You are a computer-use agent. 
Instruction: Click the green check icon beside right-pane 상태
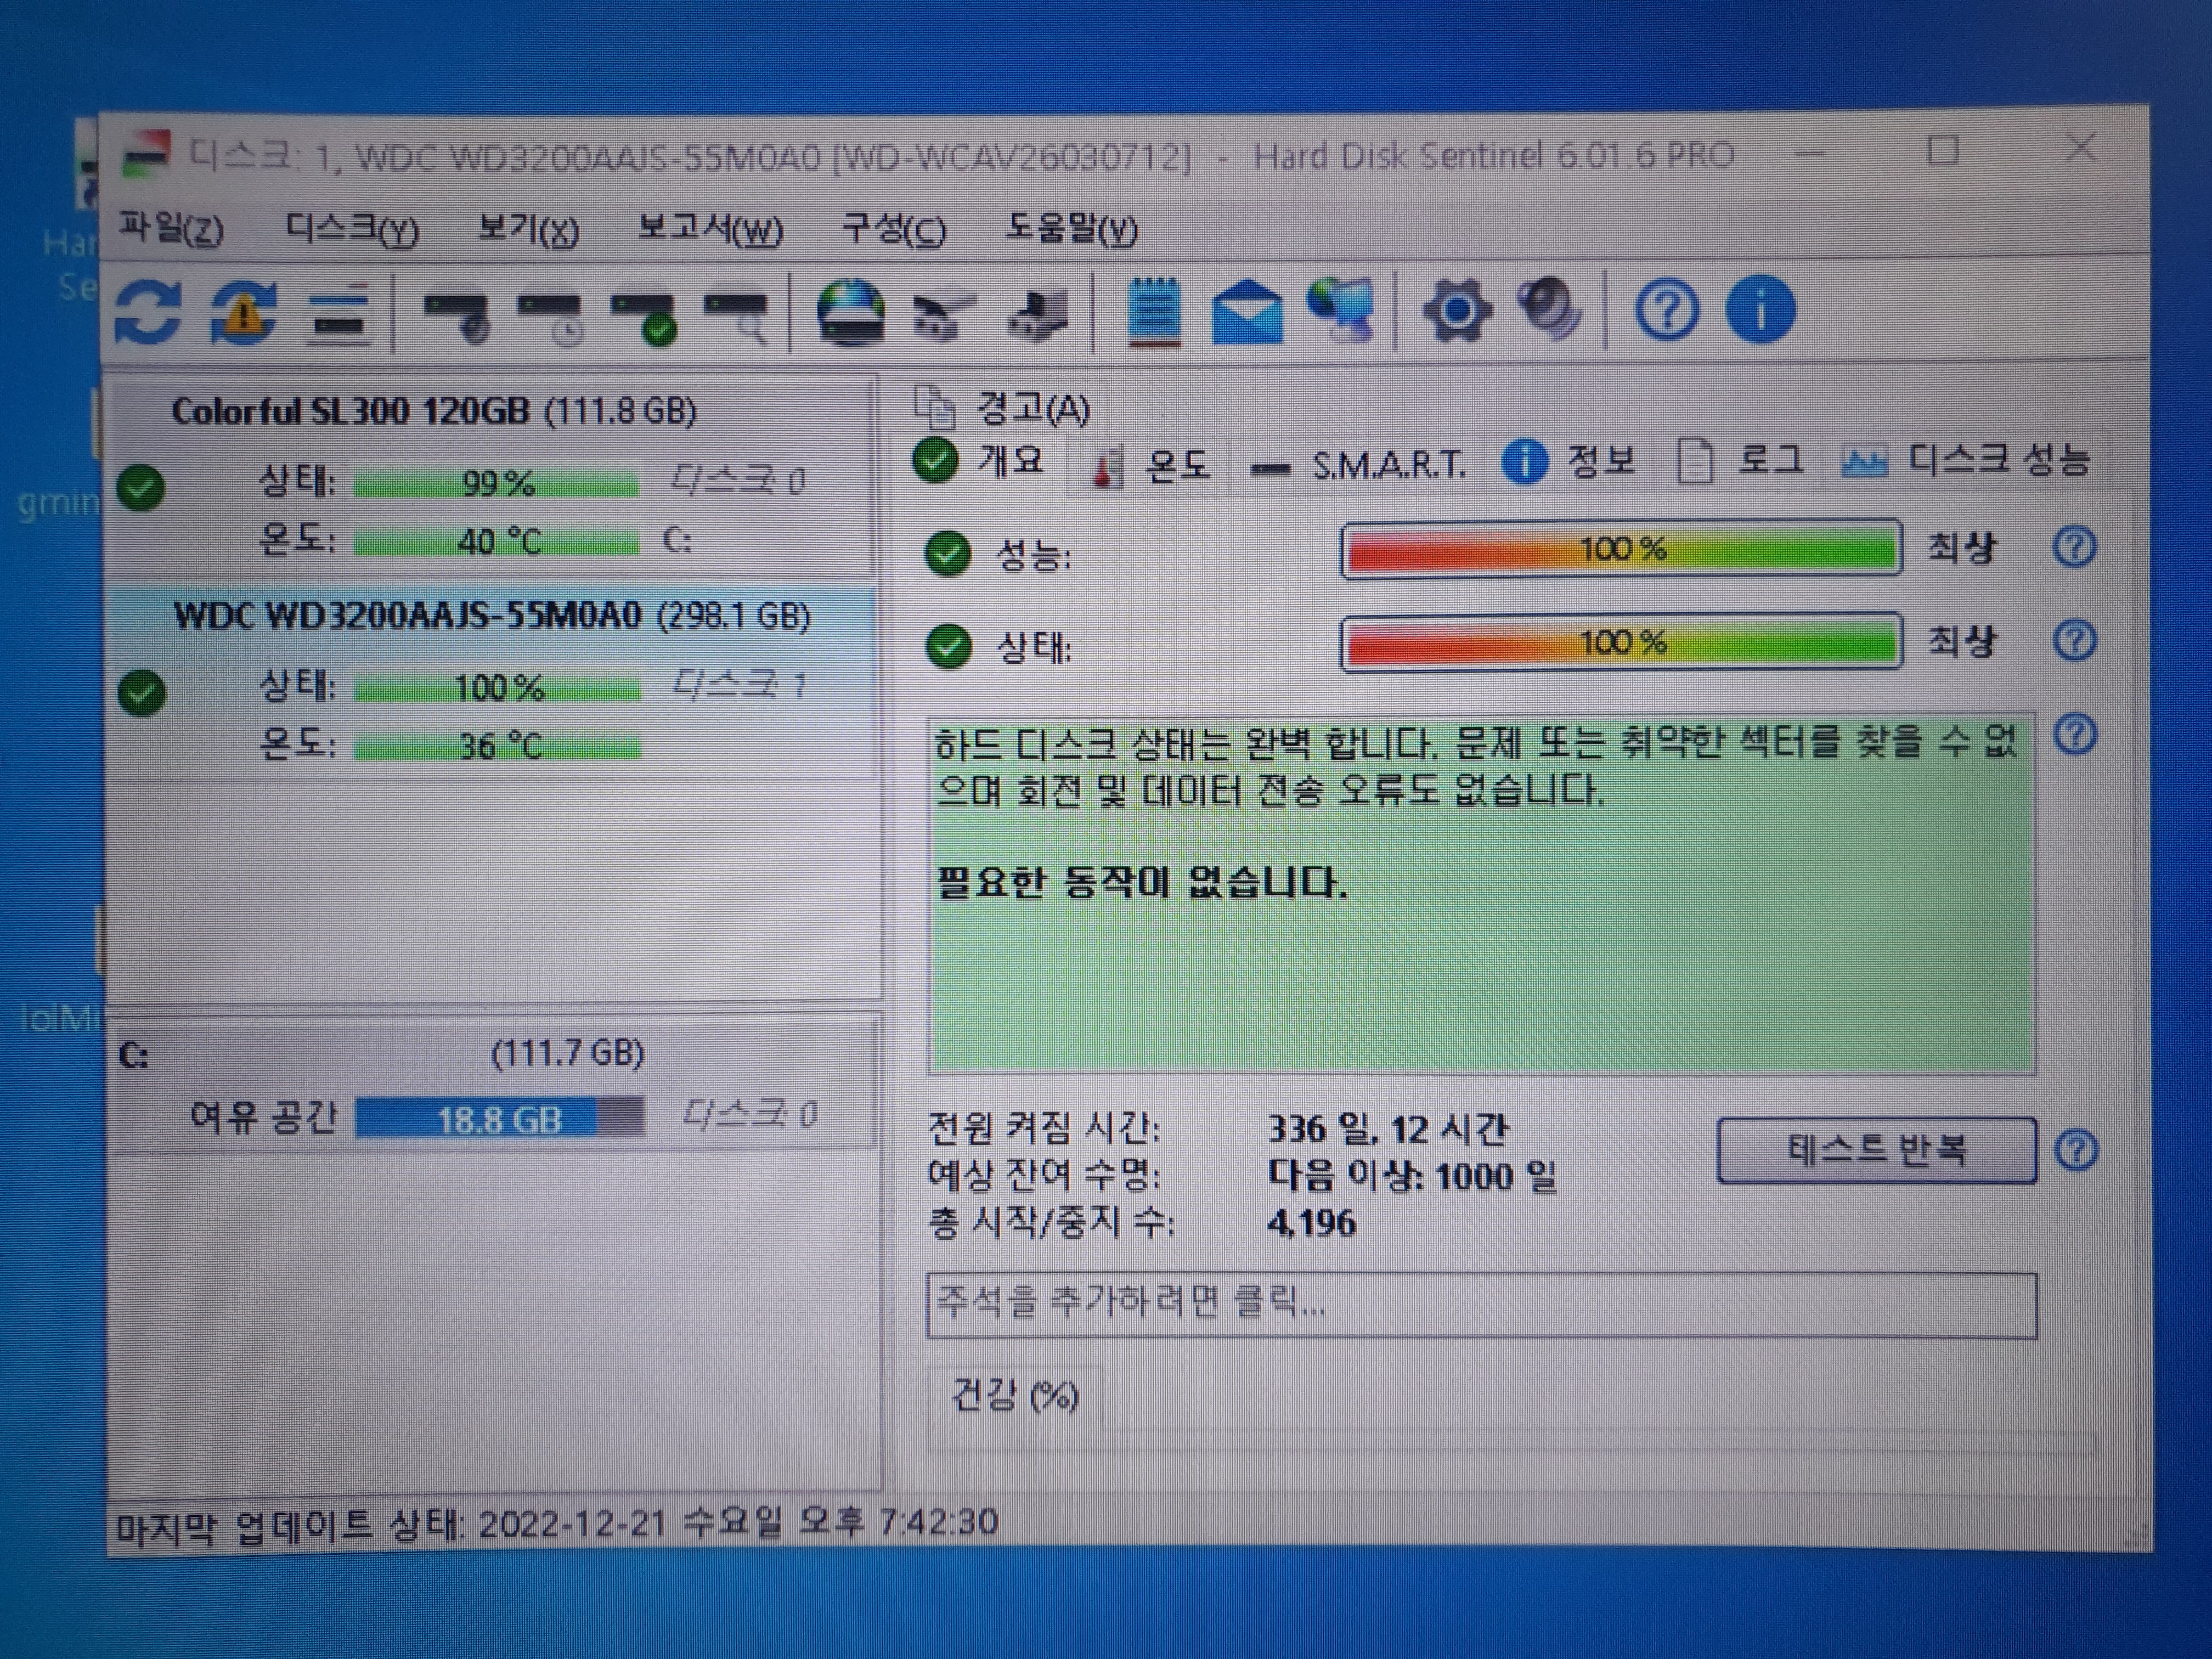(x=948, y=646)
